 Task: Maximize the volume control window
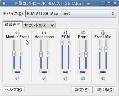tap(109, 3)
